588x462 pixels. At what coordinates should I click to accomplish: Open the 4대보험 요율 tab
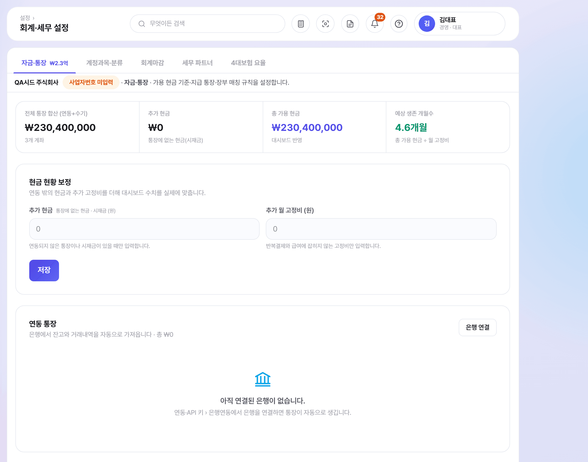(248, 63)
